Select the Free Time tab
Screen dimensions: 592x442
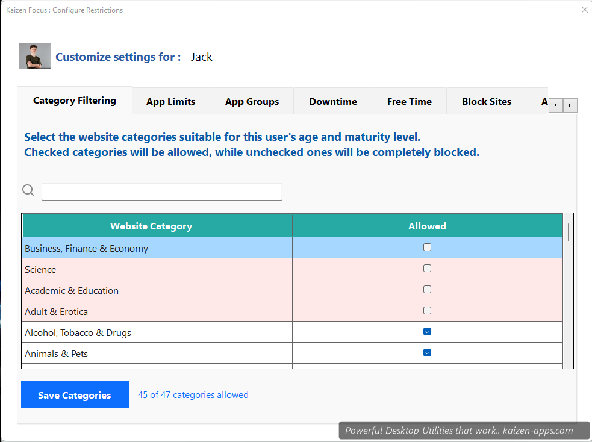pos(409,101)
